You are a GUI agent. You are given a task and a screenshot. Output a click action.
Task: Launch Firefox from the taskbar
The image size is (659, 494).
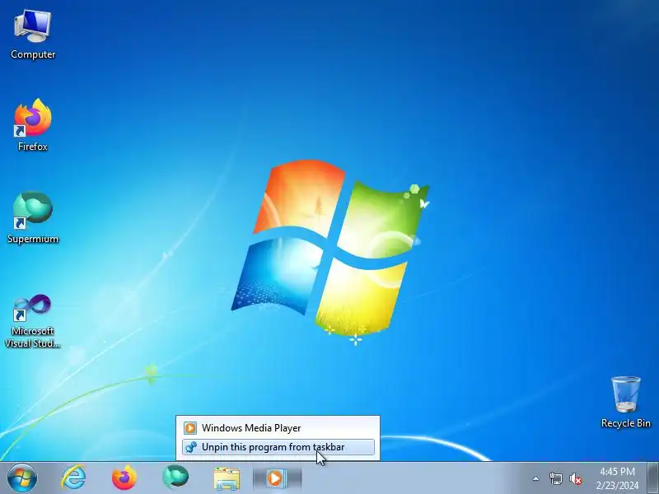pos(124,478)
